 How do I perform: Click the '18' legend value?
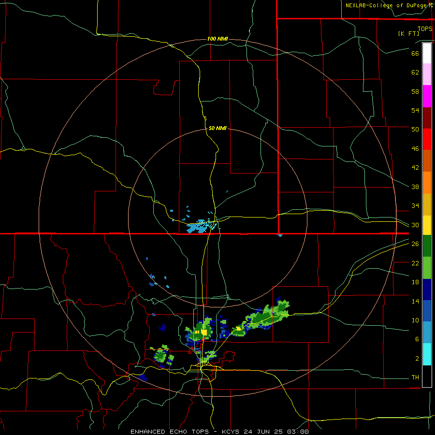tap(415, 282)
